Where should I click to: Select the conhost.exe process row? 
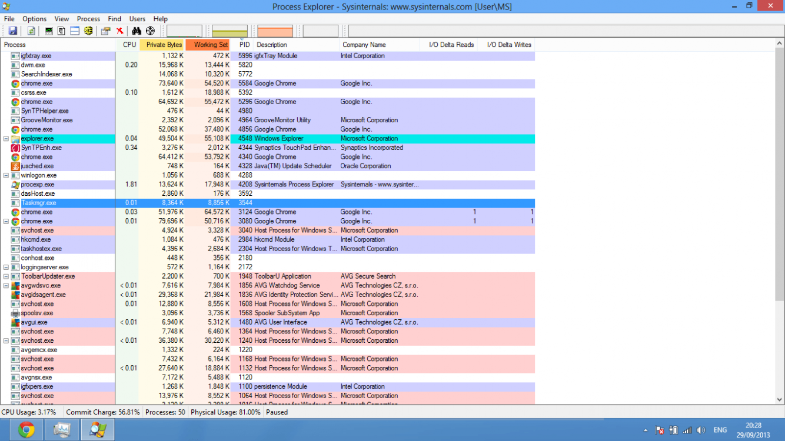point(268,258)
